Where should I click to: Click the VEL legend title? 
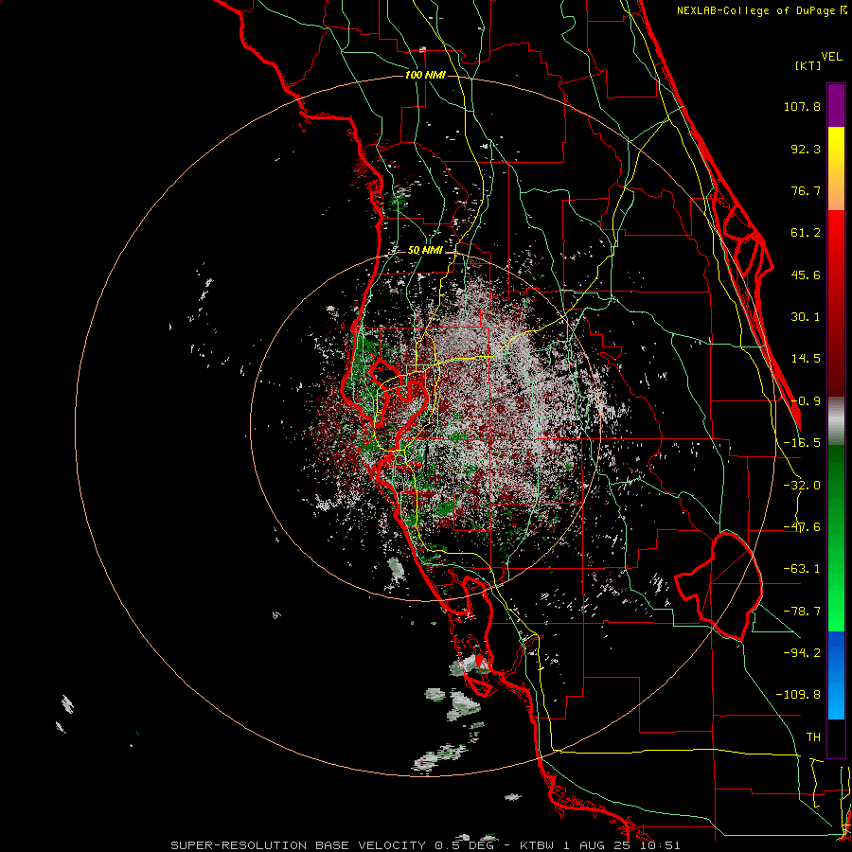832,57
